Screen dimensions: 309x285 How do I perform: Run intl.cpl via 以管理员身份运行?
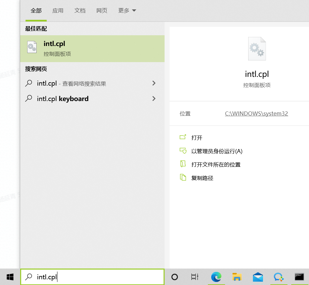click(x=217, y=151)
